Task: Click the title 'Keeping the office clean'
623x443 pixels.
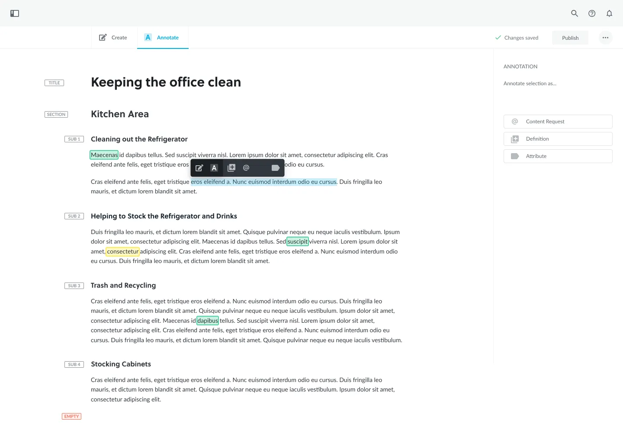Action: (x=166, y=82)
